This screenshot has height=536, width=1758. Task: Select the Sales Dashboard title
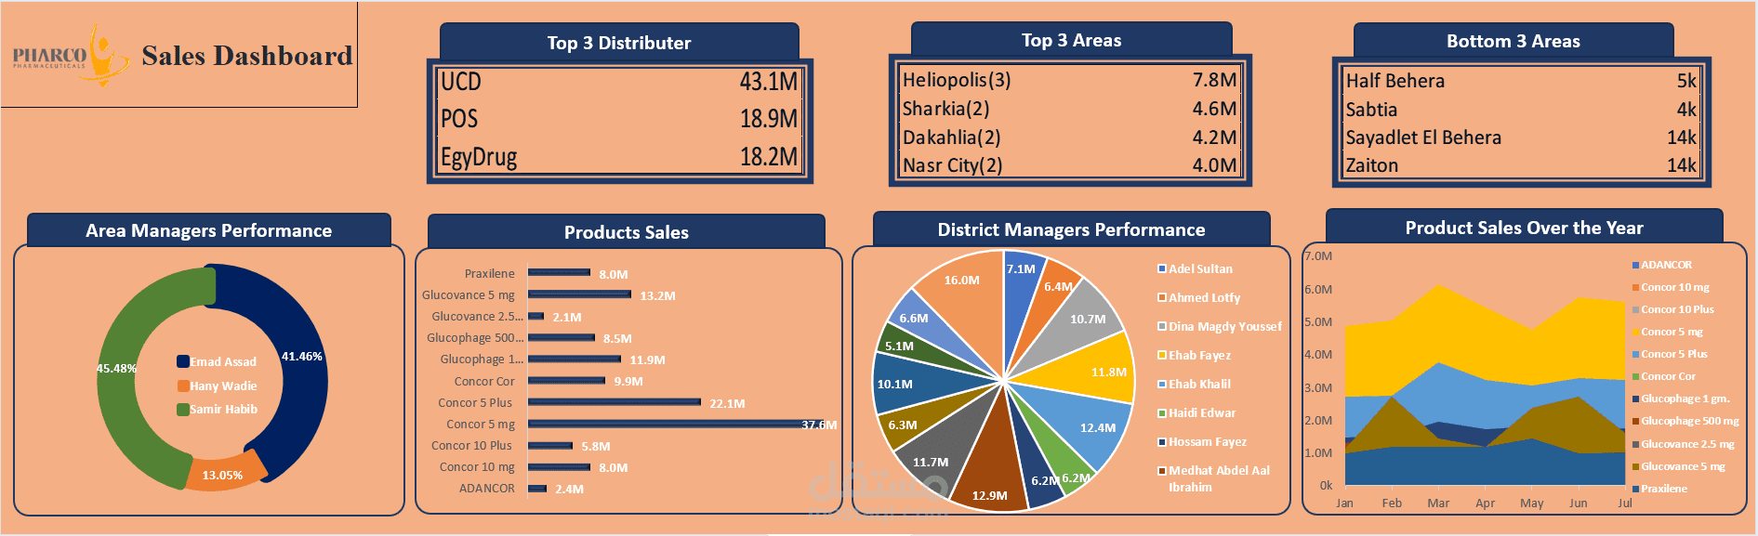point(247,56)
